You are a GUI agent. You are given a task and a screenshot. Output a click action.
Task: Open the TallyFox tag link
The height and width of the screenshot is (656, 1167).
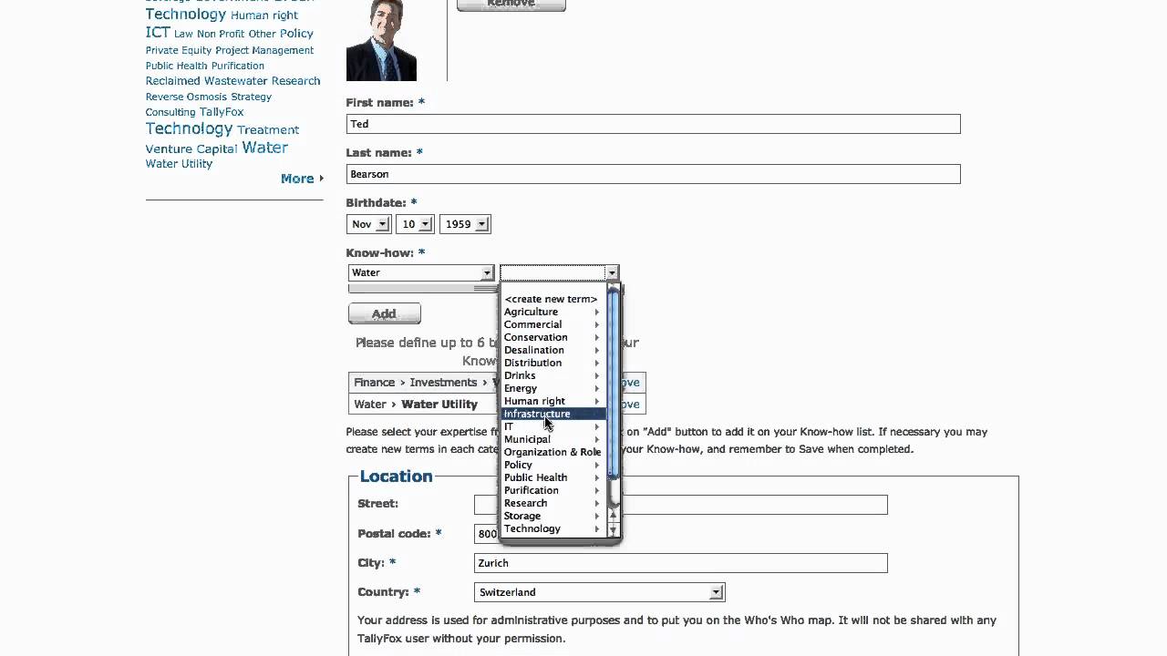[222, 112]
